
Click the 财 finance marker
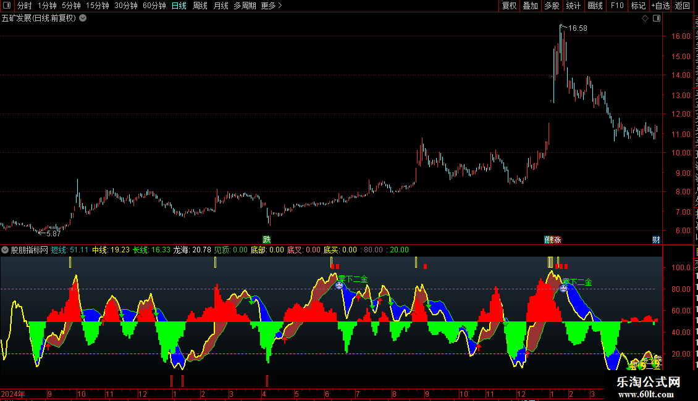656,239
